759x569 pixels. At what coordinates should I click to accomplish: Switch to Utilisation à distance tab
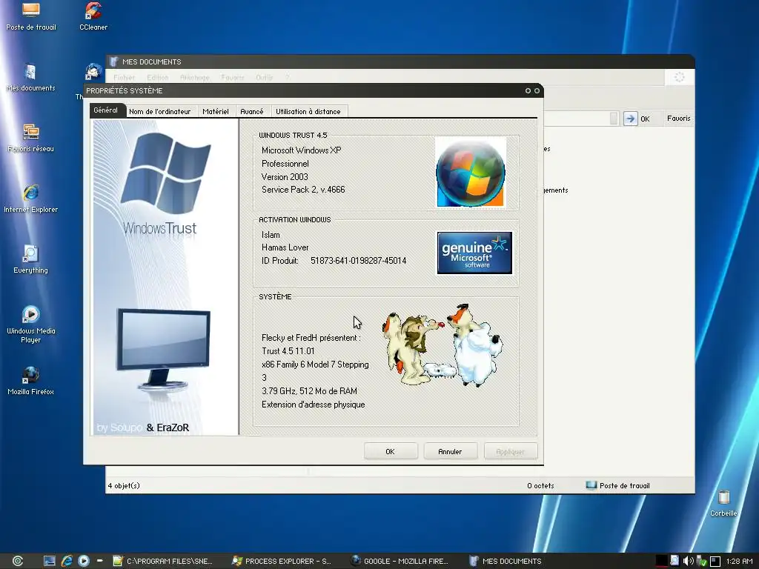tap(308, 112)
